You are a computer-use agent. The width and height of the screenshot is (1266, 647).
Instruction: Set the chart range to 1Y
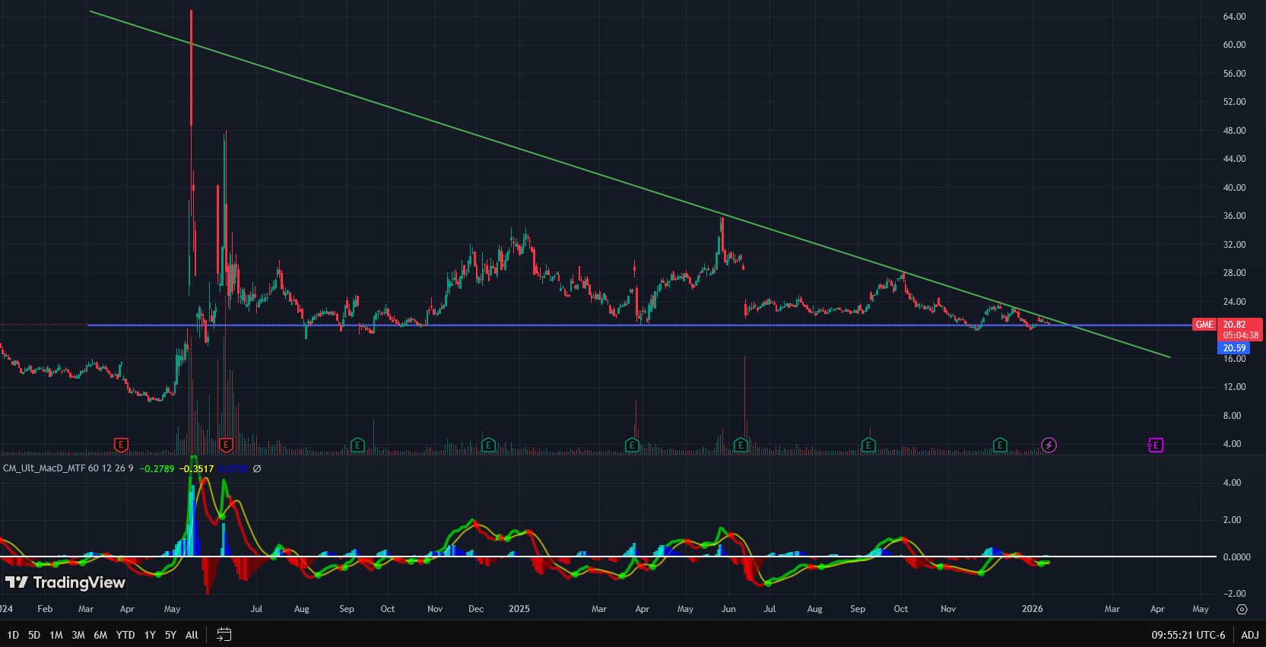[x=150, y=635]
